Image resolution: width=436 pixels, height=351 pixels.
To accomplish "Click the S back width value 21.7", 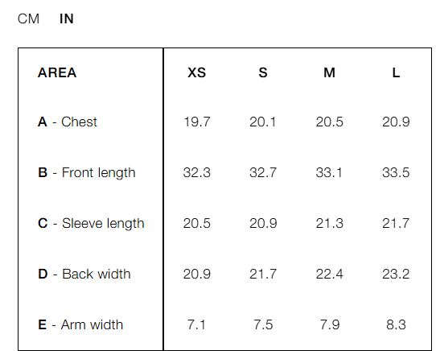I will 263,274.
